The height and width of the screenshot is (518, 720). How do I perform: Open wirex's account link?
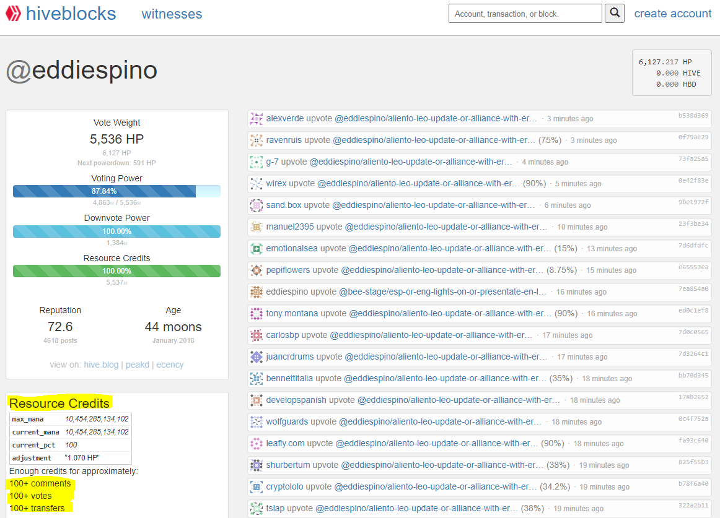point(276,184)
